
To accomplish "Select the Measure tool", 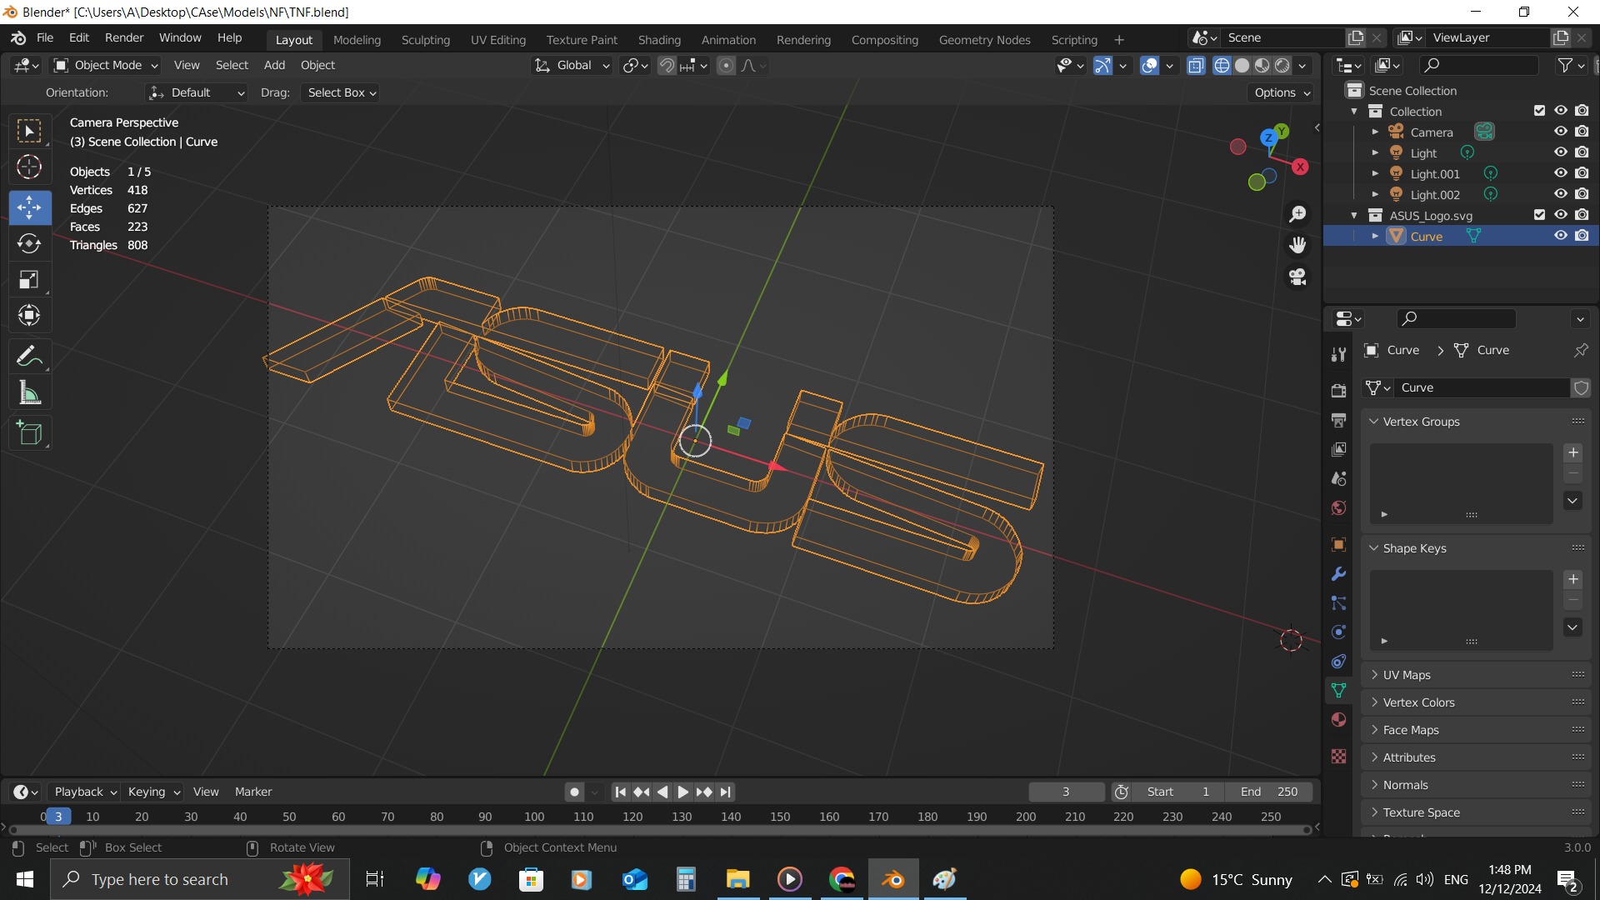I will tap(29, 392).
